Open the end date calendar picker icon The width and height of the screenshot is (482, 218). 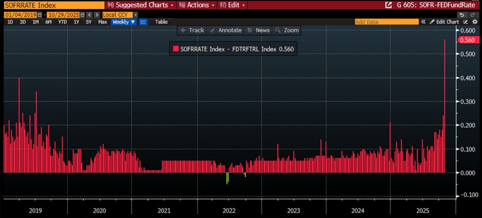click(x=82, y=15)
